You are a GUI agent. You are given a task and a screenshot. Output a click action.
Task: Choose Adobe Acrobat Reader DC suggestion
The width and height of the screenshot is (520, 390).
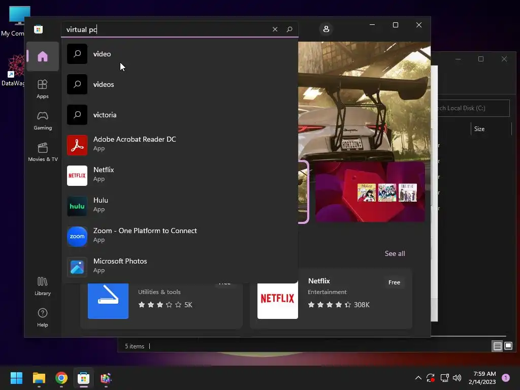[x=180, y=145]
